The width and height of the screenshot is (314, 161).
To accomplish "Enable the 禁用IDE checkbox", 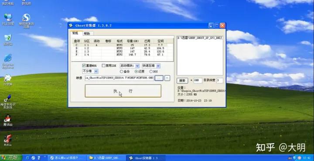I will coord(103,65).
